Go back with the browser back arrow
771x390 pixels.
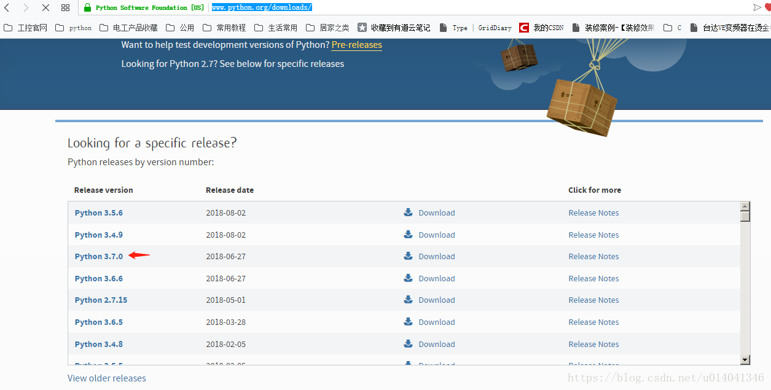pos(7,7)
